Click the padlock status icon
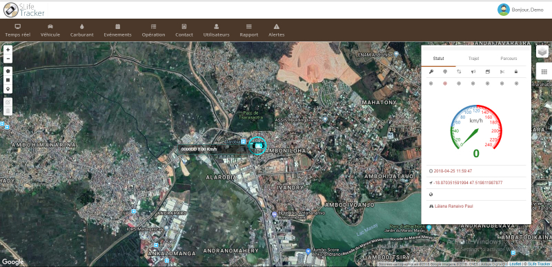This screenshot has height=267, width=552. (516, 72)
